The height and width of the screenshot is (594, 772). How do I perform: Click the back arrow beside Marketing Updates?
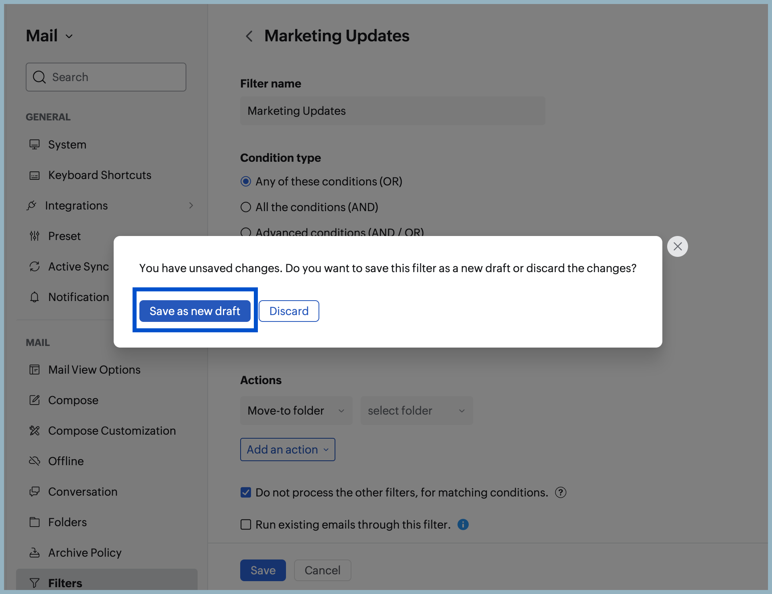249,36
